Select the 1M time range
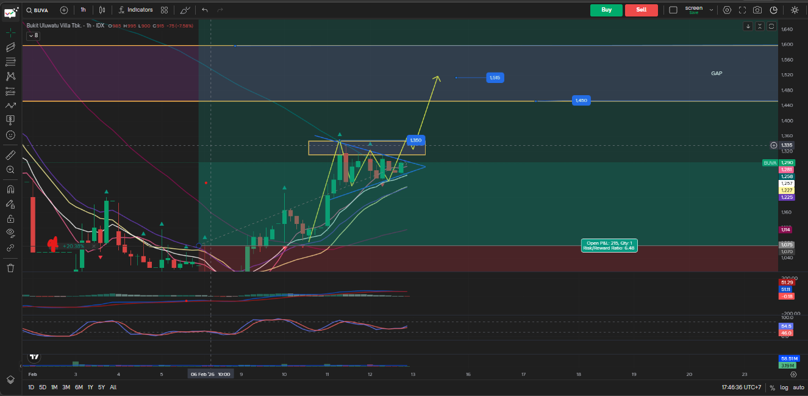 click(x=54, y=387)
